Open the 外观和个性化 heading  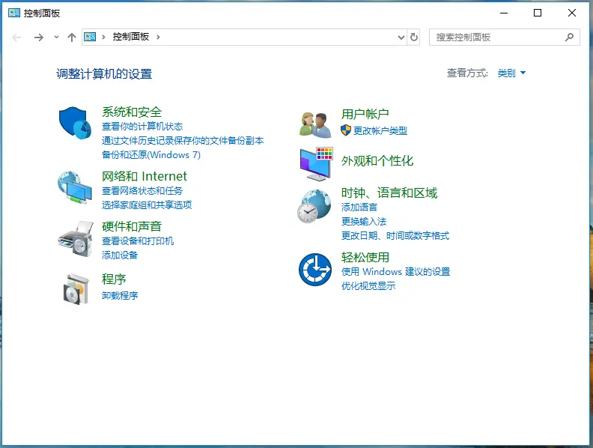click(x=377, y=161)
